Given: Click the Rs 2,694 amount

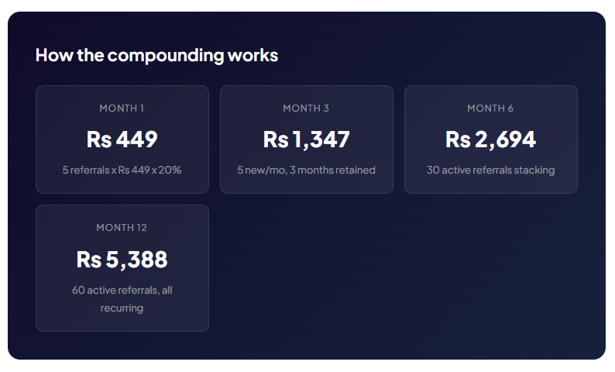Looking at the screenshot, I should coord(490,139).
